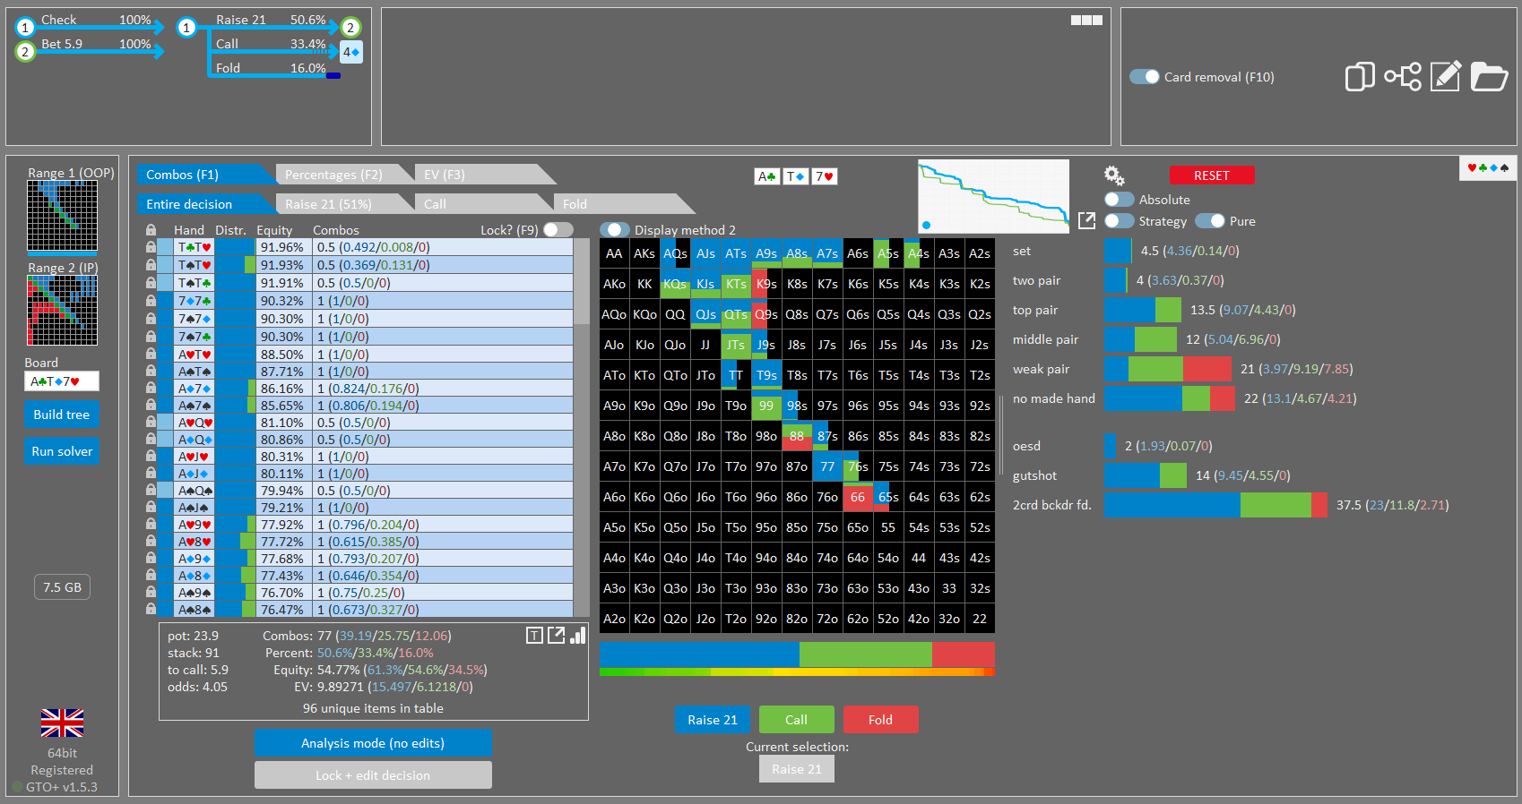1522x804 pixels.
Task: Lock the A♥9♥ hand row
Action: [x=151, y=525]
